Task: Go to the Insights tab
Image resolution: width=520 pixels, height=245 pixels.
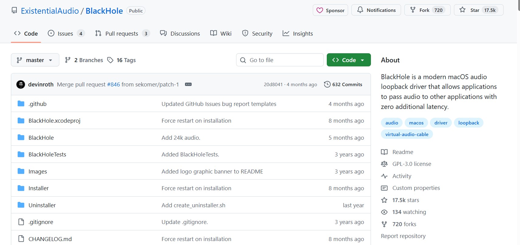Action: point(298,33)
